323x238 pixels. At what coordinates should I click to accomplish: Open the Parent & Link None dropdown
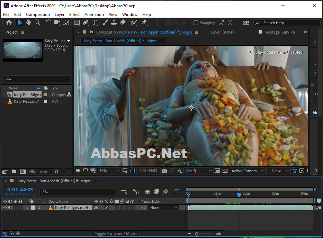click(163, 208)
